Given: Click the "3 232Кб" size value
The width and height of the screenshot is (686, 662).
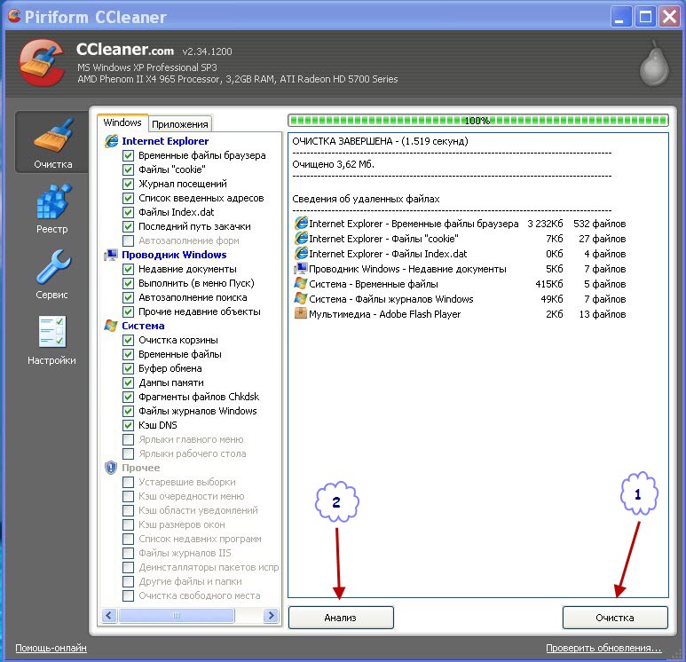Looking at the screenshot, I should pos(545,224).
